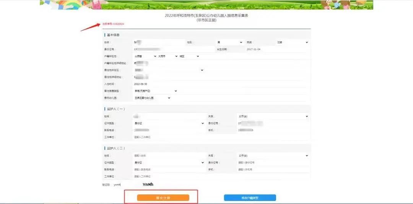Viewport: 413px width, 204px height.
Task: Expand the 居住房屋类型 housing type dropdown
Action: tap(155, 91)
